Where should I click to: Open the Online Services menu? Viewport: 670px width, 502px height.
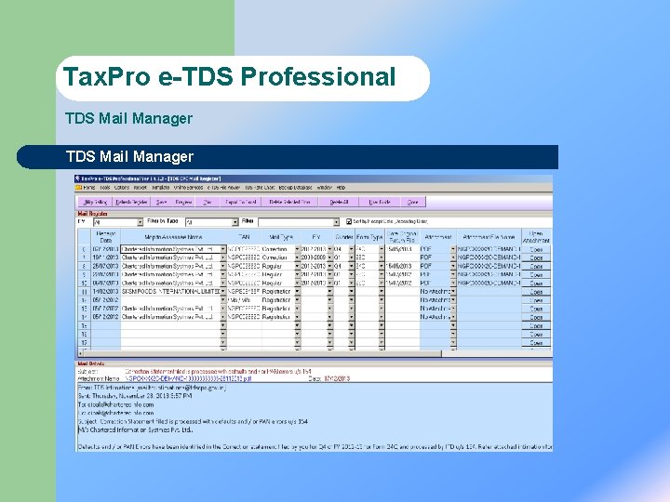[188, 188]
